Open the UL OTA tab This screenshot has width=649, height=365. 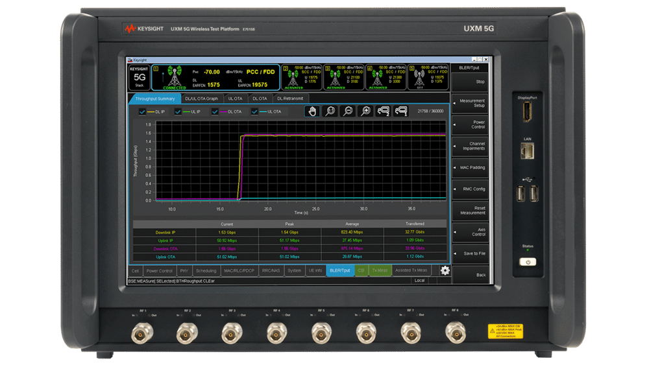click(x=235, y=99)
